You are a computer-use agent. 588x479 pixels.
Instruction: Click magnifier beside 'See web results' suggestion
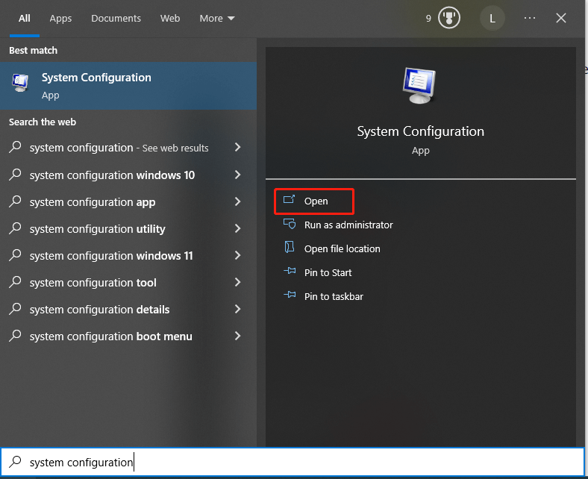pyautogui.click(x=15, y=147)
